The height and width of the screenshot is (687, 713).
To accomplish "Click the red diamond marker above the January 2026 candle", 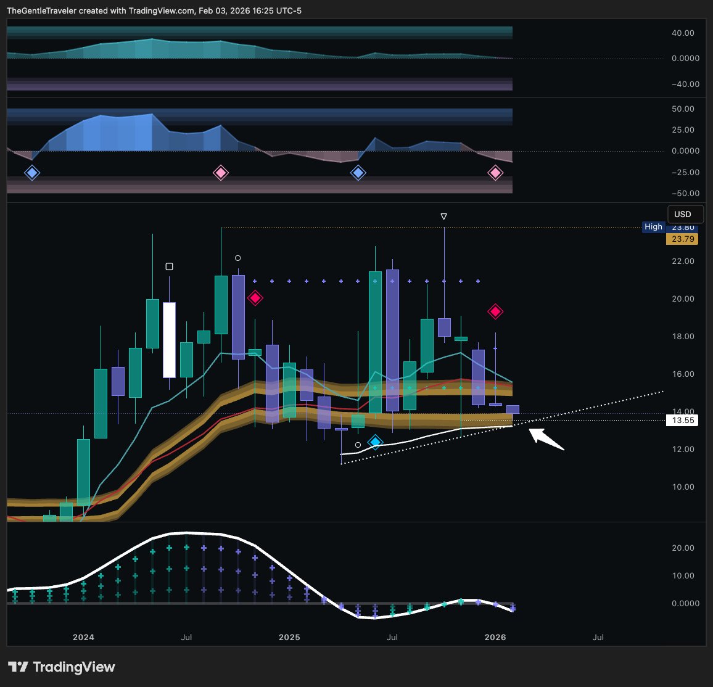I will tap(495, 311).
